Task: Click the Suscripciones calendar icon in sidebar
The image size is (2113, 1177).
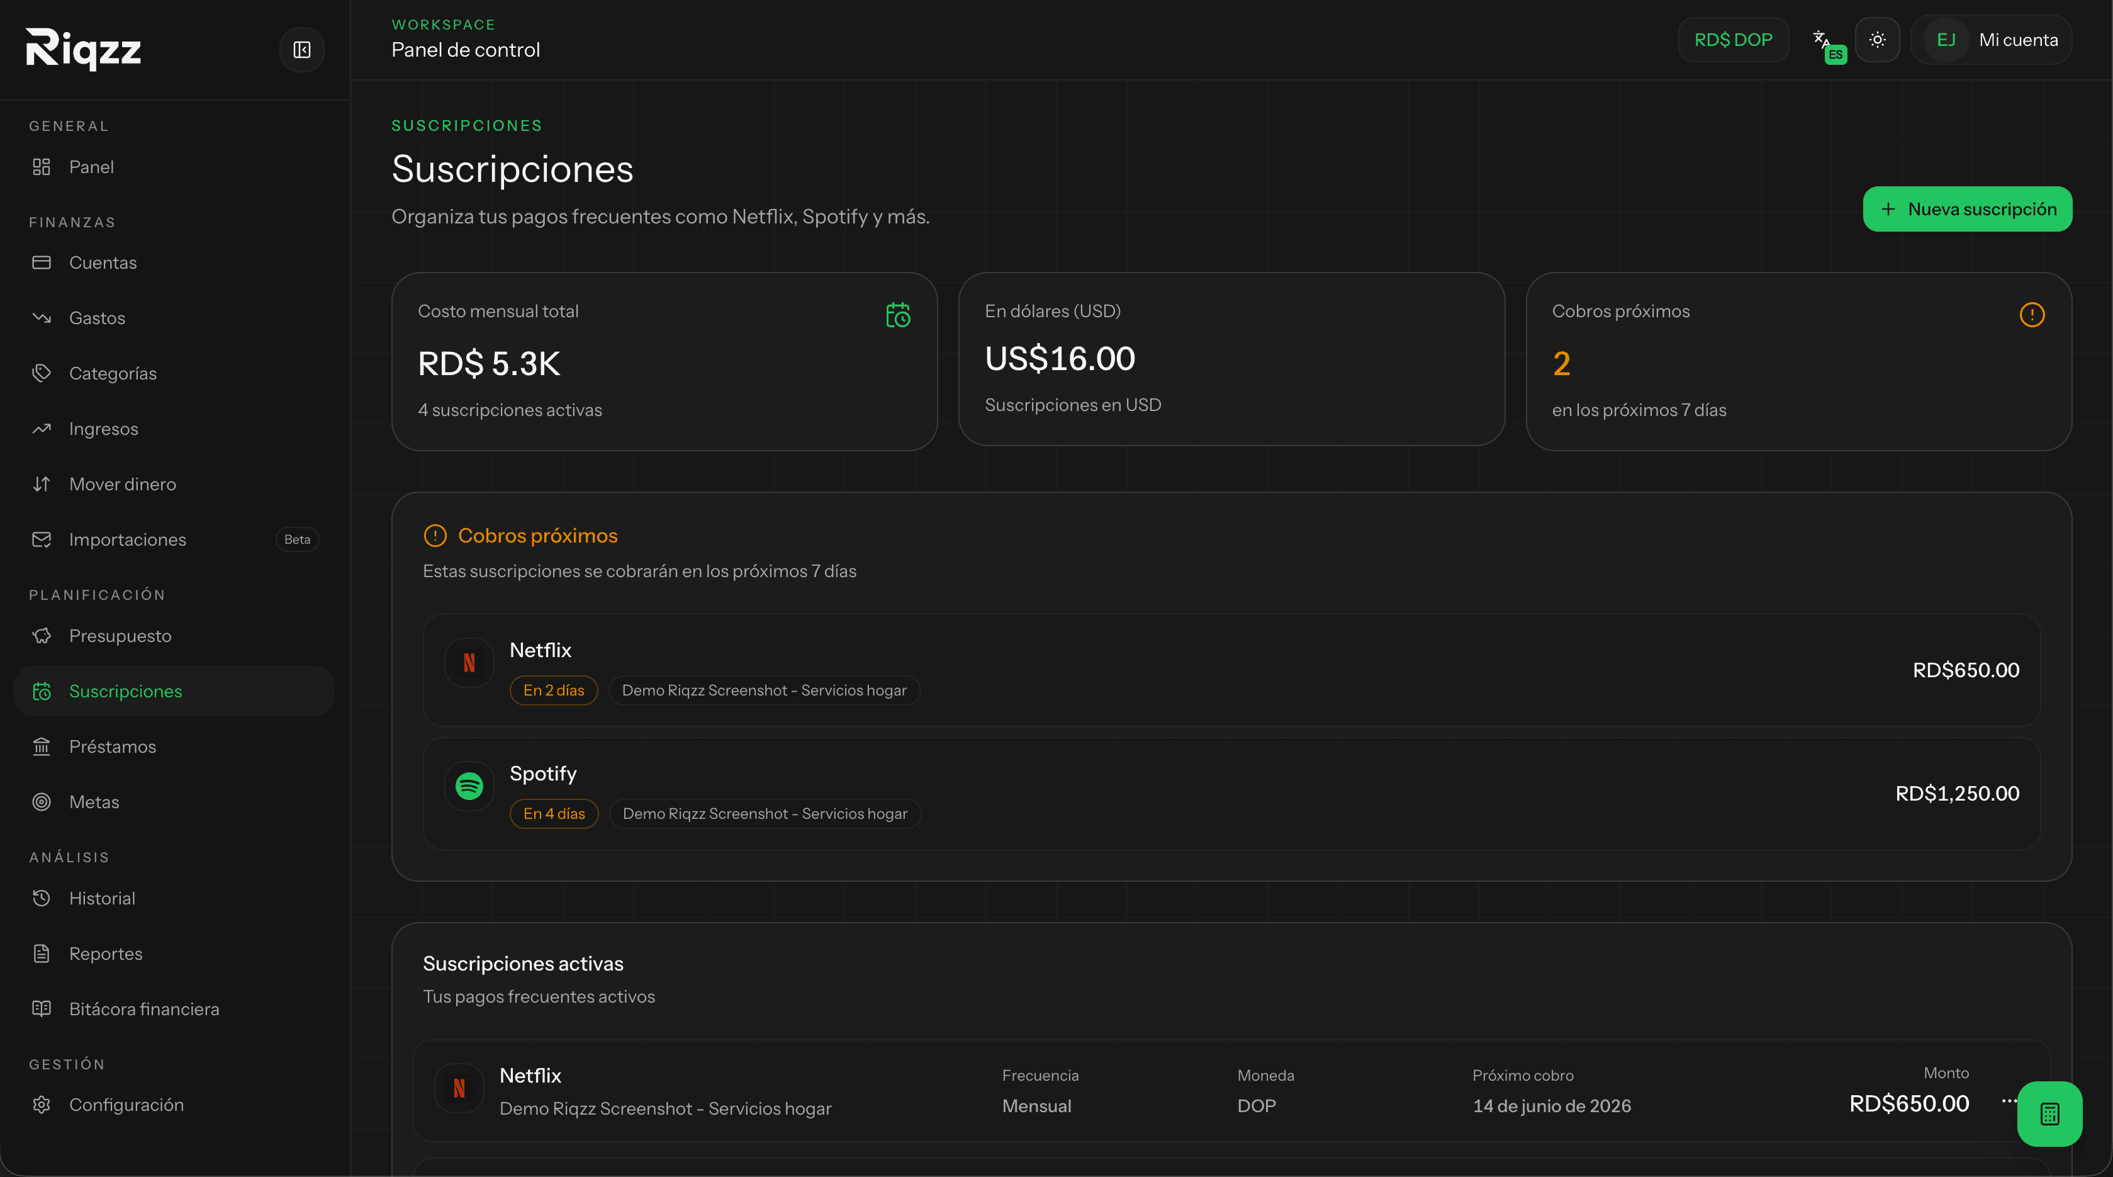Action: [42, 692]
